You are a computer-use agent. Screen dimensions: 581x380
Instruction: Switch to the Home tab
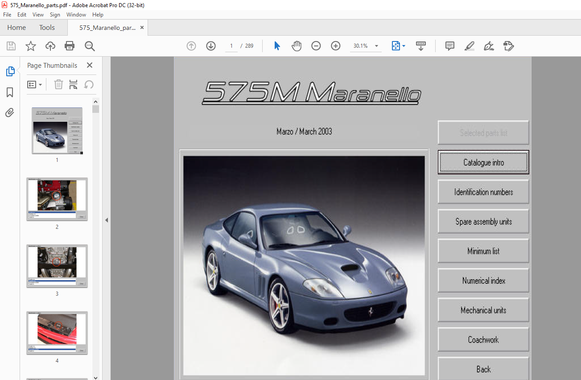[x=16, y=28]
